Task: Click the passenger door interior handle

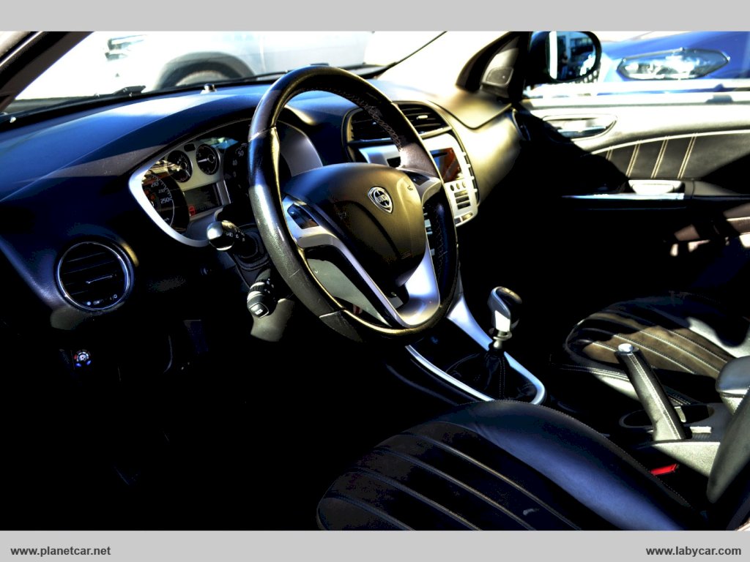Action: 580,126
